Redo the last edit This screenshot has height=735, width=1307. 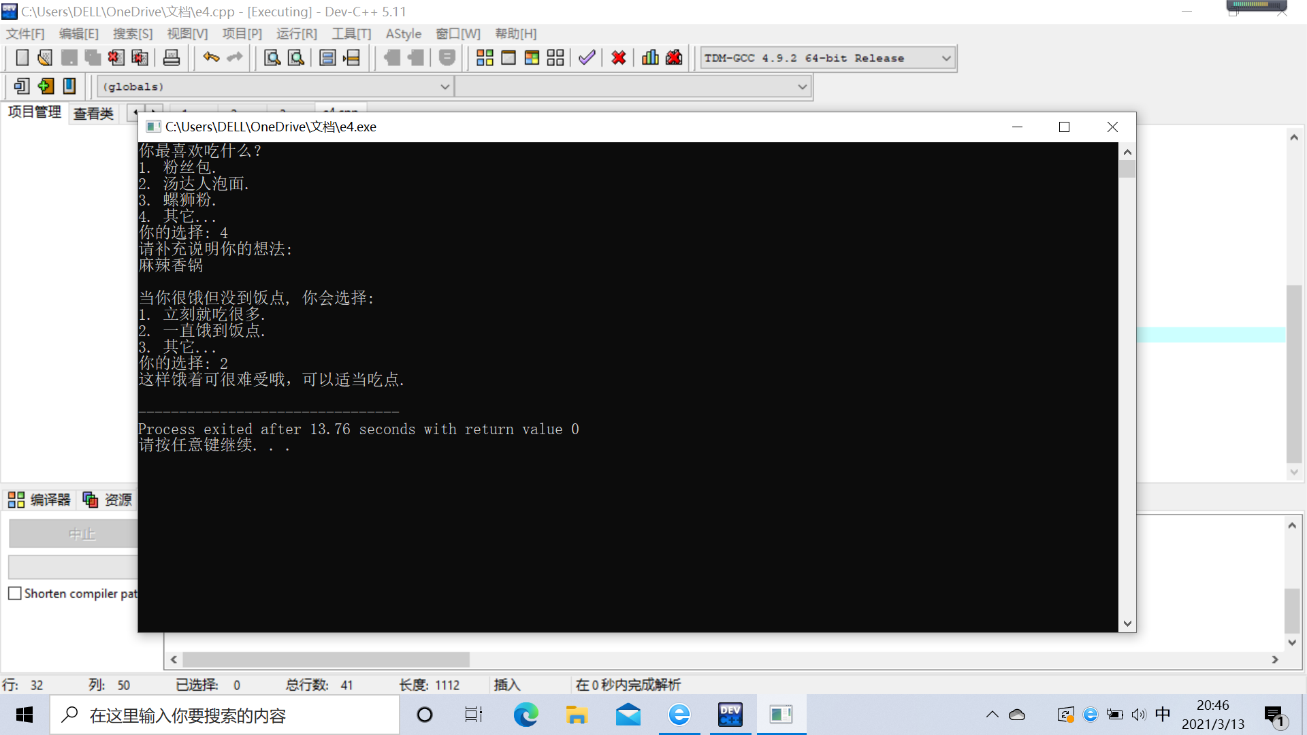click(235, 58)
